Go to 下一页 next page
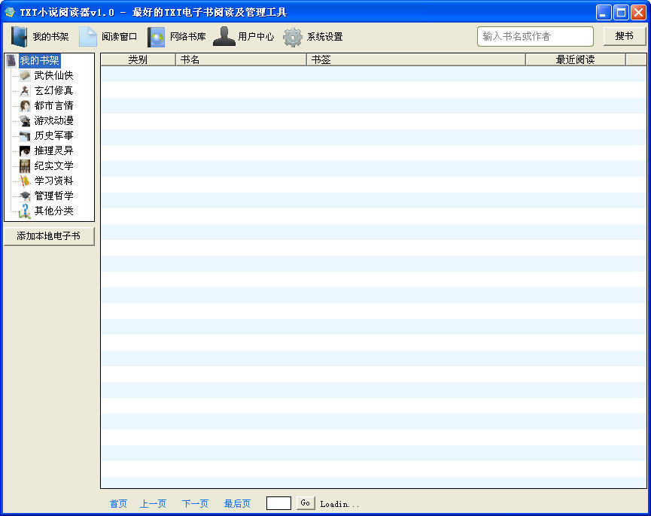651x516 pixels. point(195,504)
